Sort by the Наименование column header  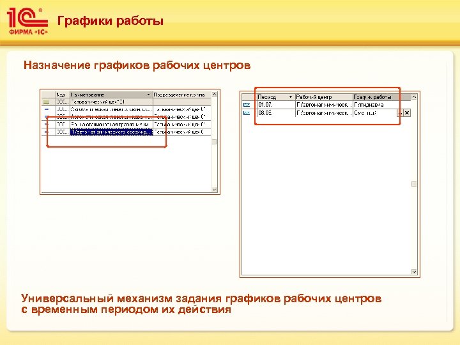click(111, 95)
